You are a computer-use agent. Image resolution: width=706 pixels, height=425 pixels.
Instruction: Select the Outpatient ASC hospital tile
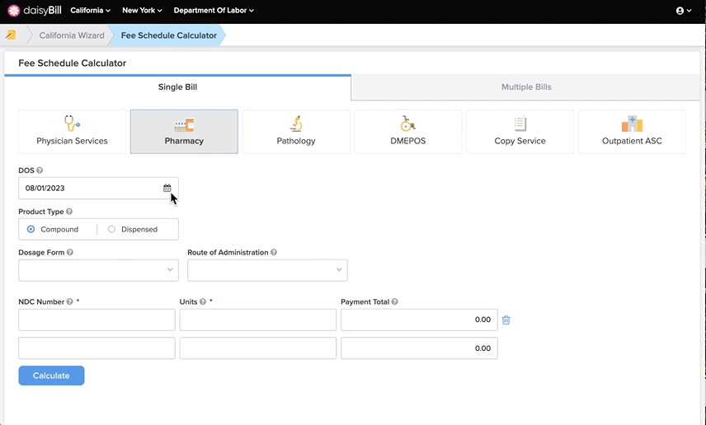632,132
